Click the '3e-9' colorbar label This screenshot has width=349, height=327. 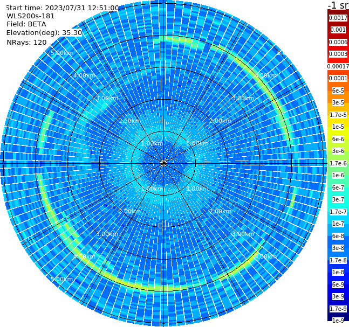(x=338, y=296)
